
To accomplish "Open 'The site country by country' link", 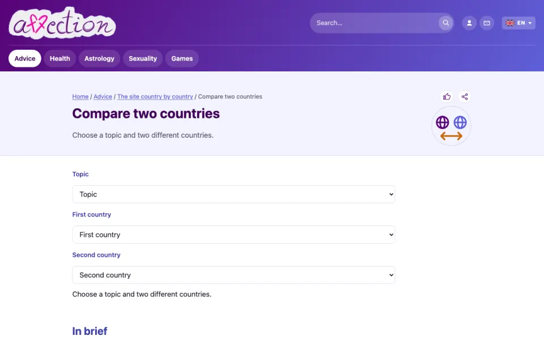I will [155, 96].
